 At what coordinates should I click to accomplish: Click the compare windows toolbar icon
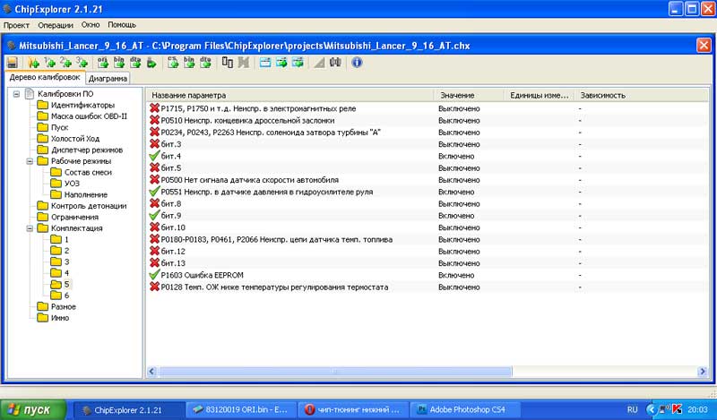pos(228,63)
